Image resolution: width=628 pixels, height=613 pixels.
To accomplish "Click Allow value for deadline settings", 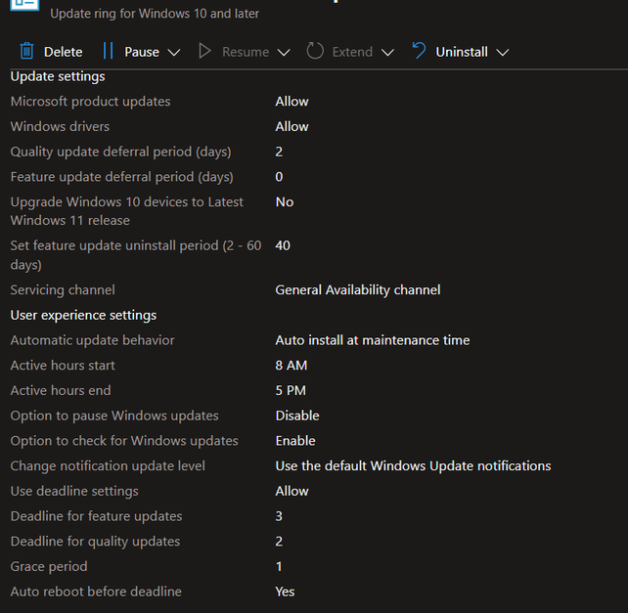I will point(292,492).
